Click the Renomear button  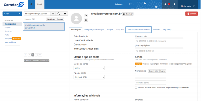(128, 14)
